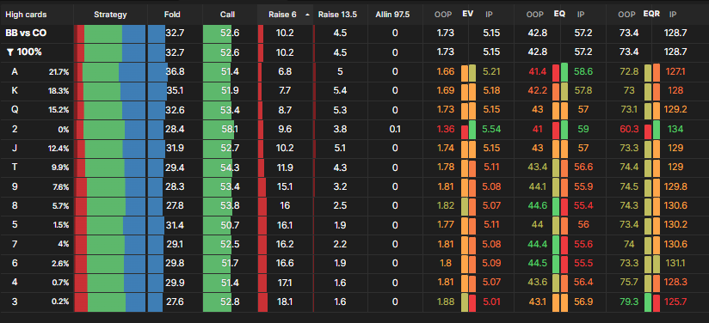This screenshot has height=323, width=709.
Task: Select the EQR column group header
Action: tap(651, 14)
